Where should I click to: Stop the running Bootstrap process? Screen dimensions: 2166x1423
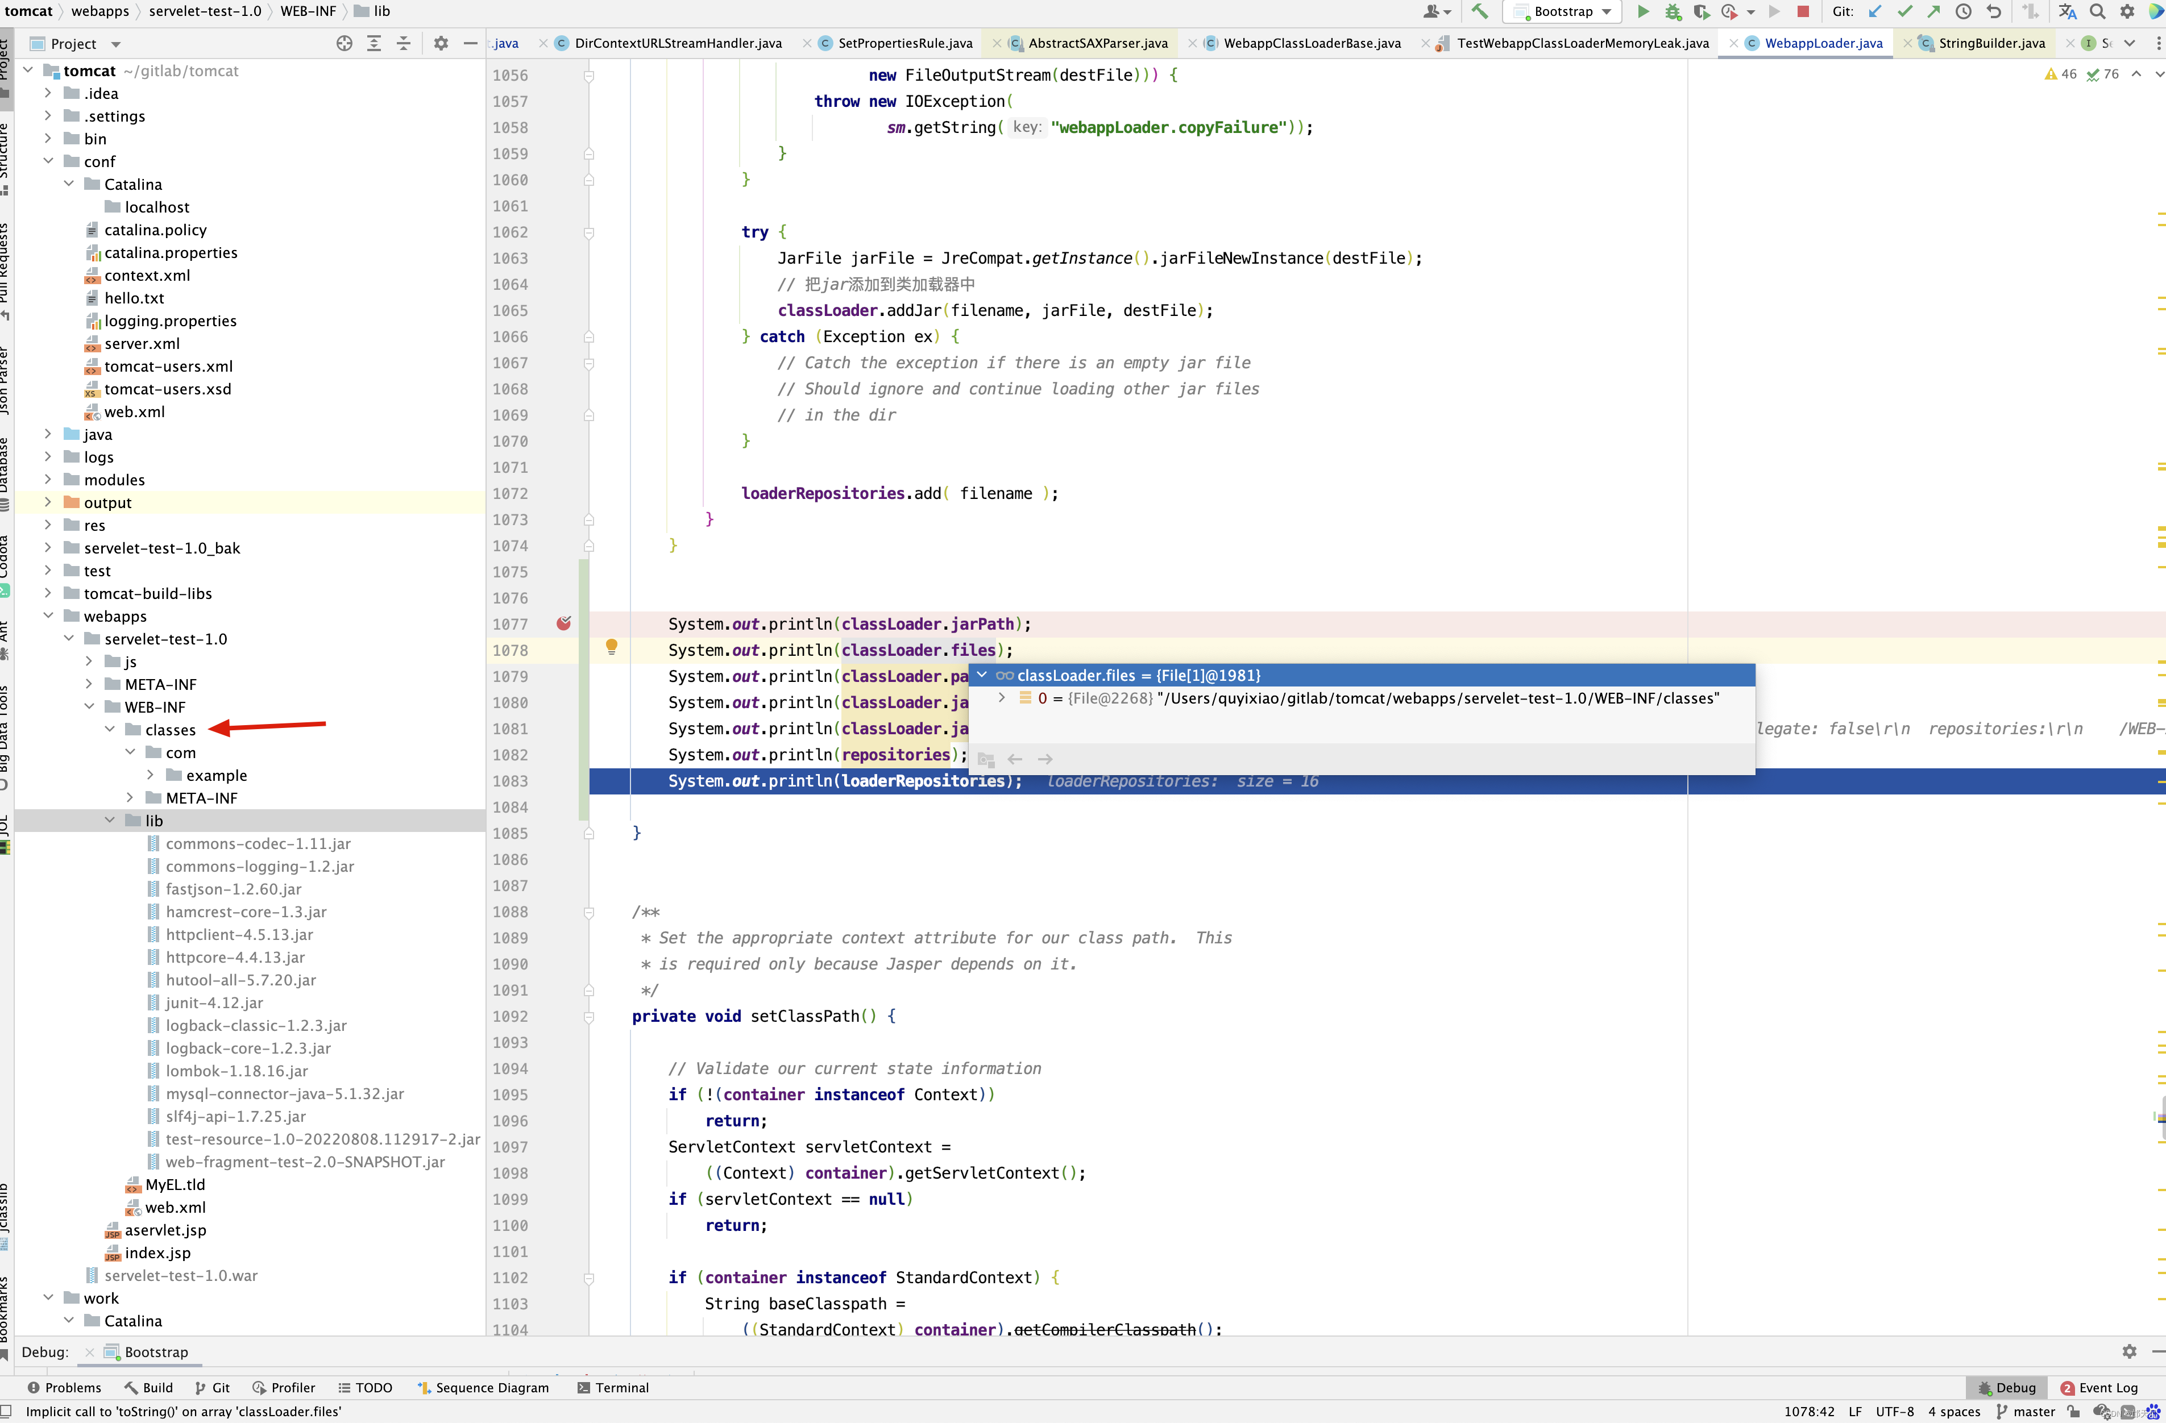pyautogui.click(x=1803, y=12)
